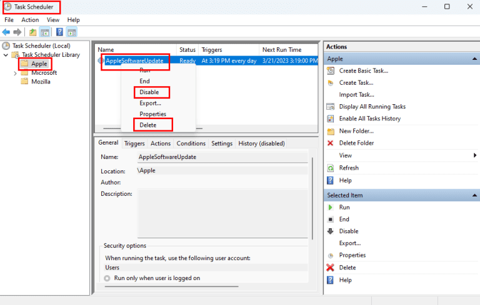Screen dimensions: 480x305
Task: Click the Forward arrow in toolbar
Action: coord(17,32)
